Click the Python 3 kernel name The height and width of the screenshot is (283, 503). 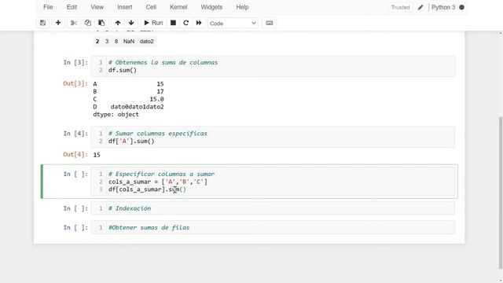coord(443,7)
